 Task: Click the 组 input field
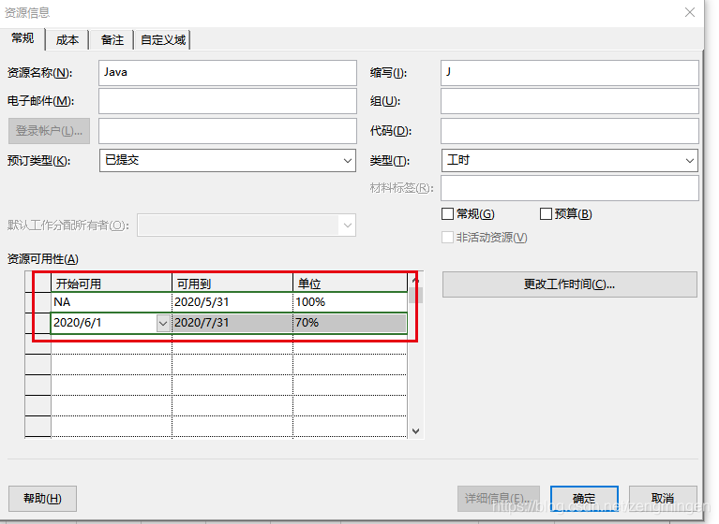[570, 101]
